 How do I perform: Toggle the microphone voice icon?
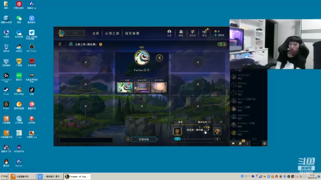pos(247,144)
